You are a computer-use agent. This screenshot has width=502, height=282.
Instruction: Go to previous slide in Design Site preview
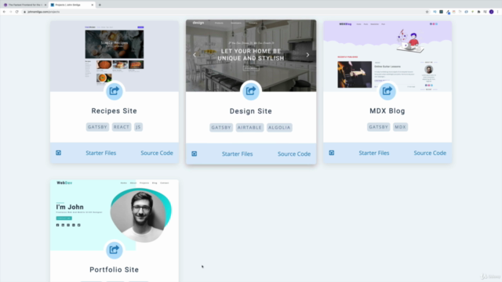pos(195,55)
